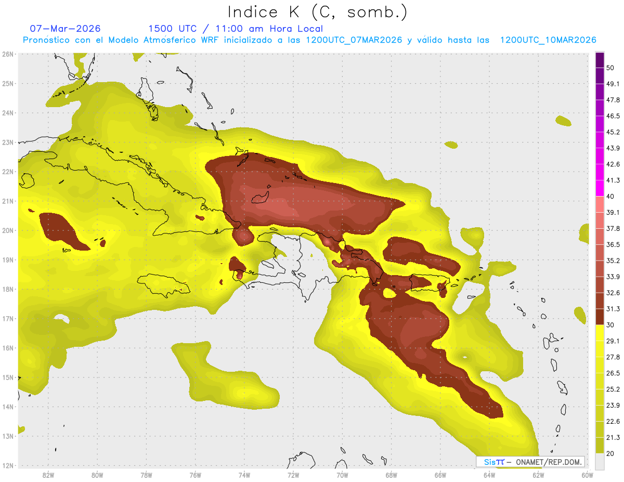Image resolution: width=624 pixels, height=482 pixels.
Task: Click the '41.3' color scale label
Action: 613,180
